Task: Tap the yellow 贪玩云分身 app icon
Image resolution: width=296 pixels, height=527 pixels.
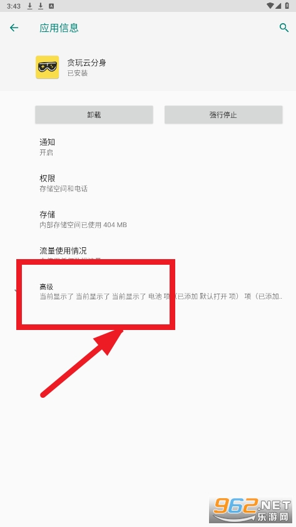Action: point(48,67)
